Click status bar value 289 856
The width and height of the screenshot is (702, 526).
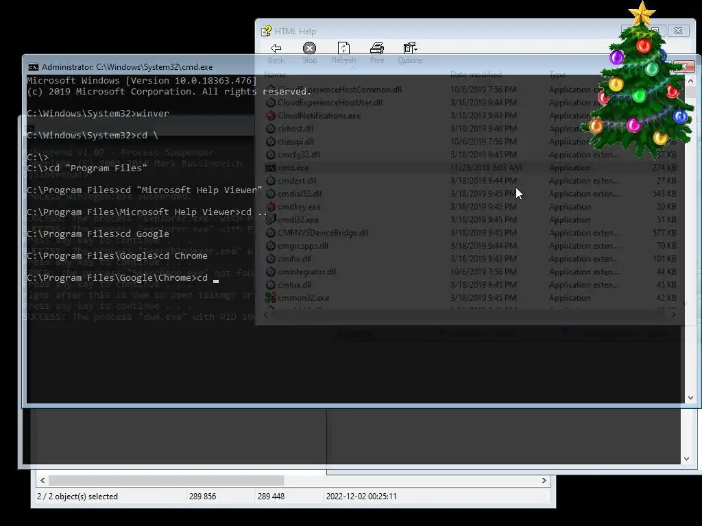coord(202,497)
